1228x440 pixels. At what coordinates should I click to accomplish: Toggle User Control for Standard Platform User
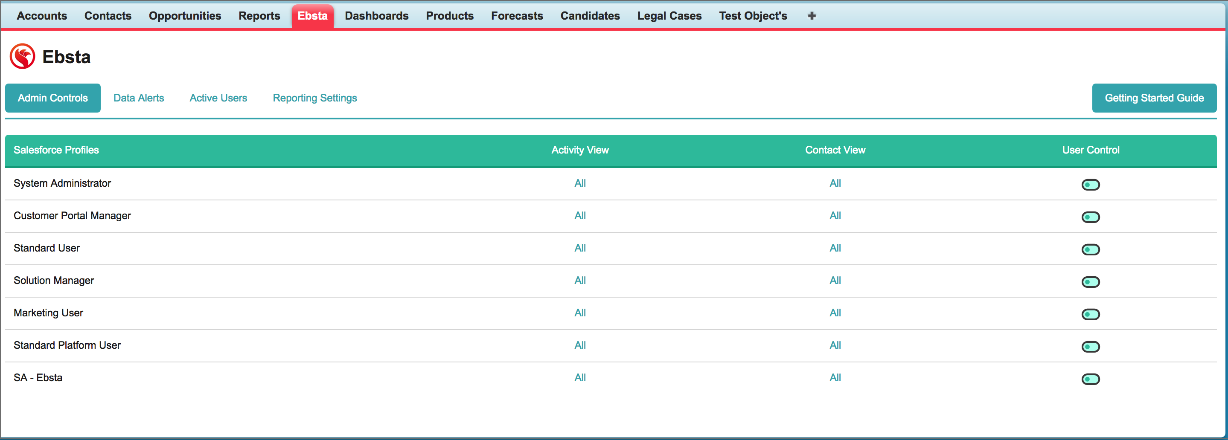point(1090,347)
